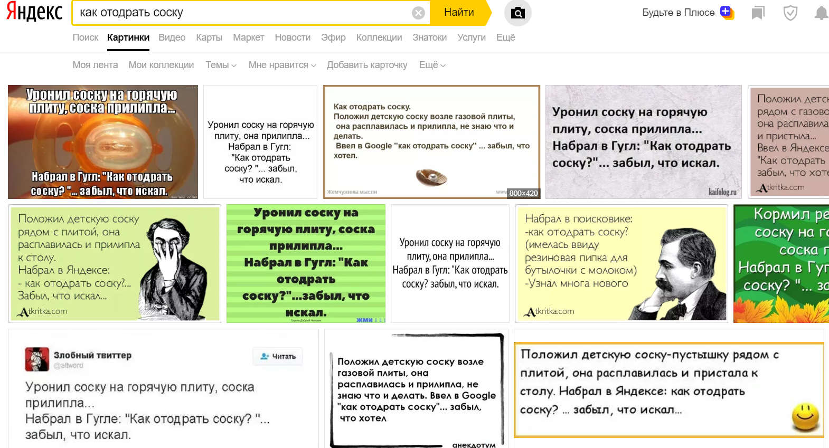Viewport: 829px width, 448px height.
Task: Clear the search field with the X icon
Action: click(418, 13)
